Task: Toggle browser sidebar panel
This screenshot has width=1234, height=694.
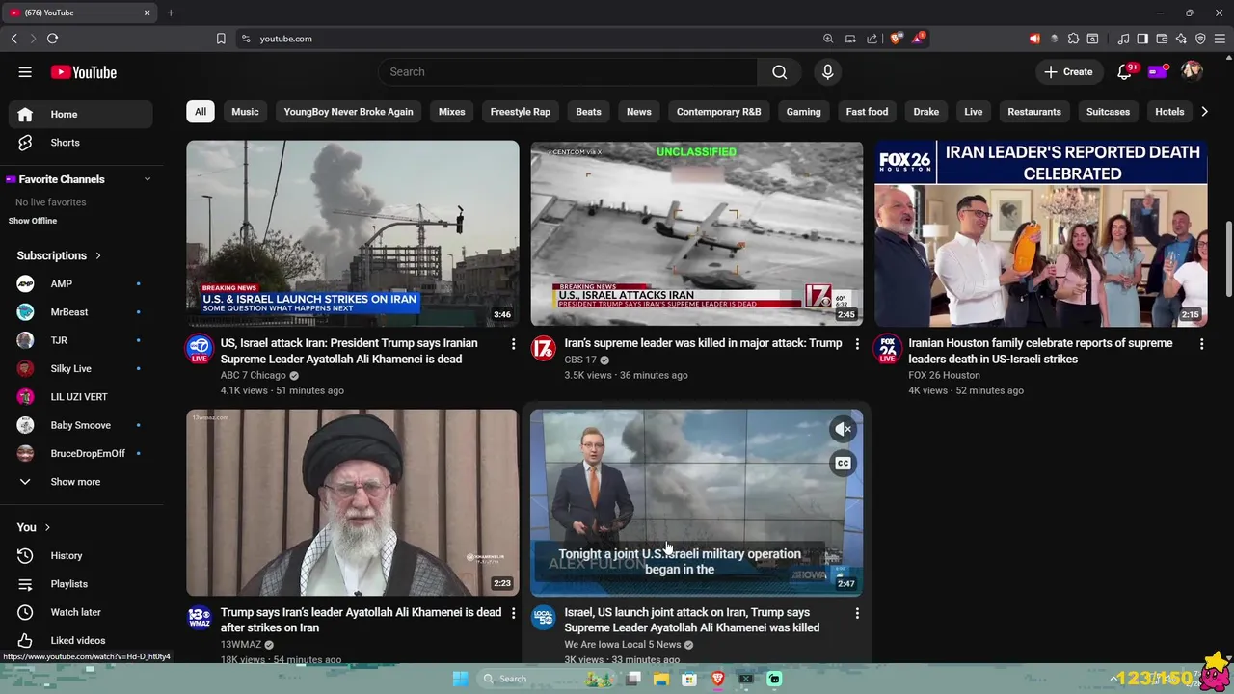Action: (x=1142, y=39)
